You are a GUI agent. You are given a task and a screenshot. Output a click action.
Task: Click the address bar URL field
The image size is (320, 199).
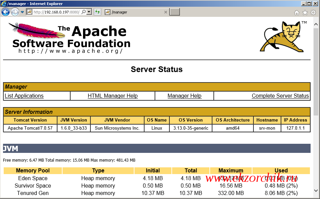coord(56,12)
